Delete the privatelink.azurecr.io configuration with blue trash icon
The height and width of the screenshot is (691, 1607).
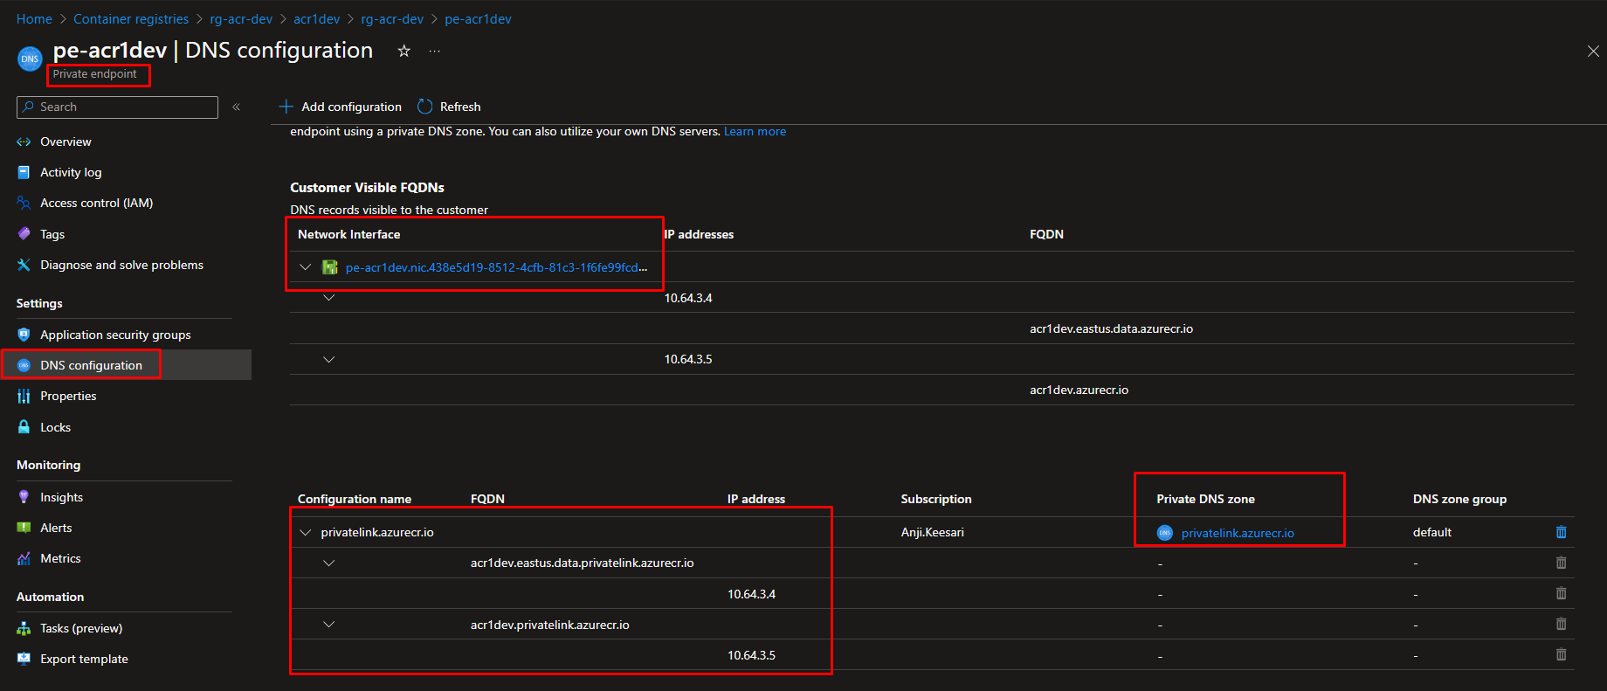tap(1561, 532)
